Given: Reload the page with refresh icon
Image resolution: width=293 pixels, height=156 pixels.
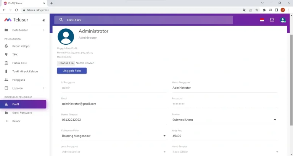Looking at the screenshot, I should click(x=16, y=10).
